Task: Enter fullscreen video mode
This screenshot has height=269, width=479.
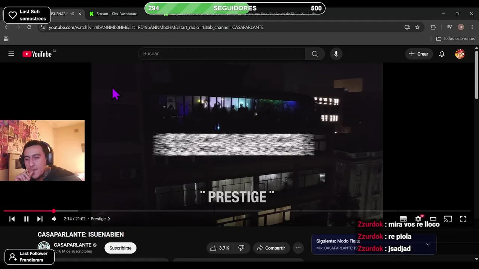Action: point(463,219)
